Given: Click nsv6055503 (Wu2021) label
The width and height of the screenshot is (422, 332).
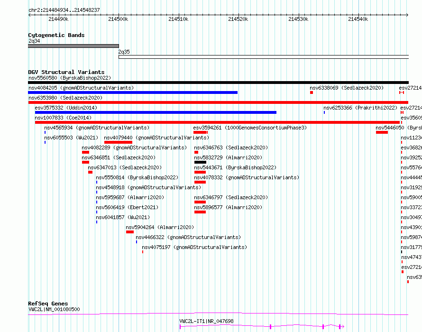Looking at the screenshot, I should click(71, 138).
